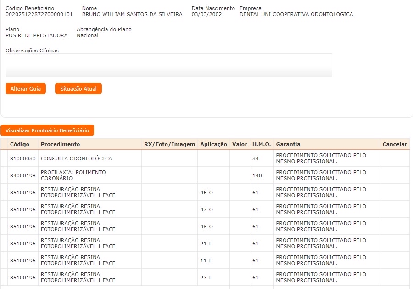Select the H.M.O. column header
Screen dimensions: 413x289
261,144
